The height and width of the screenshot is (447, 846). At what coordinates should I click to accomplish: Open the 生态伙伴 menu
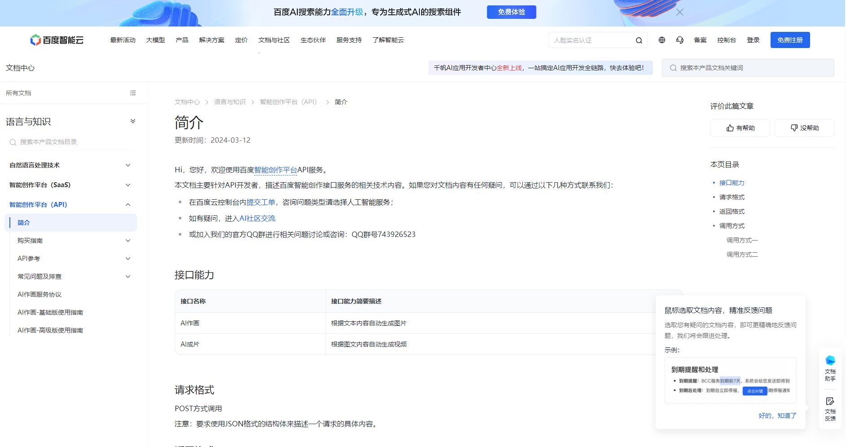(x=313, y=40)
